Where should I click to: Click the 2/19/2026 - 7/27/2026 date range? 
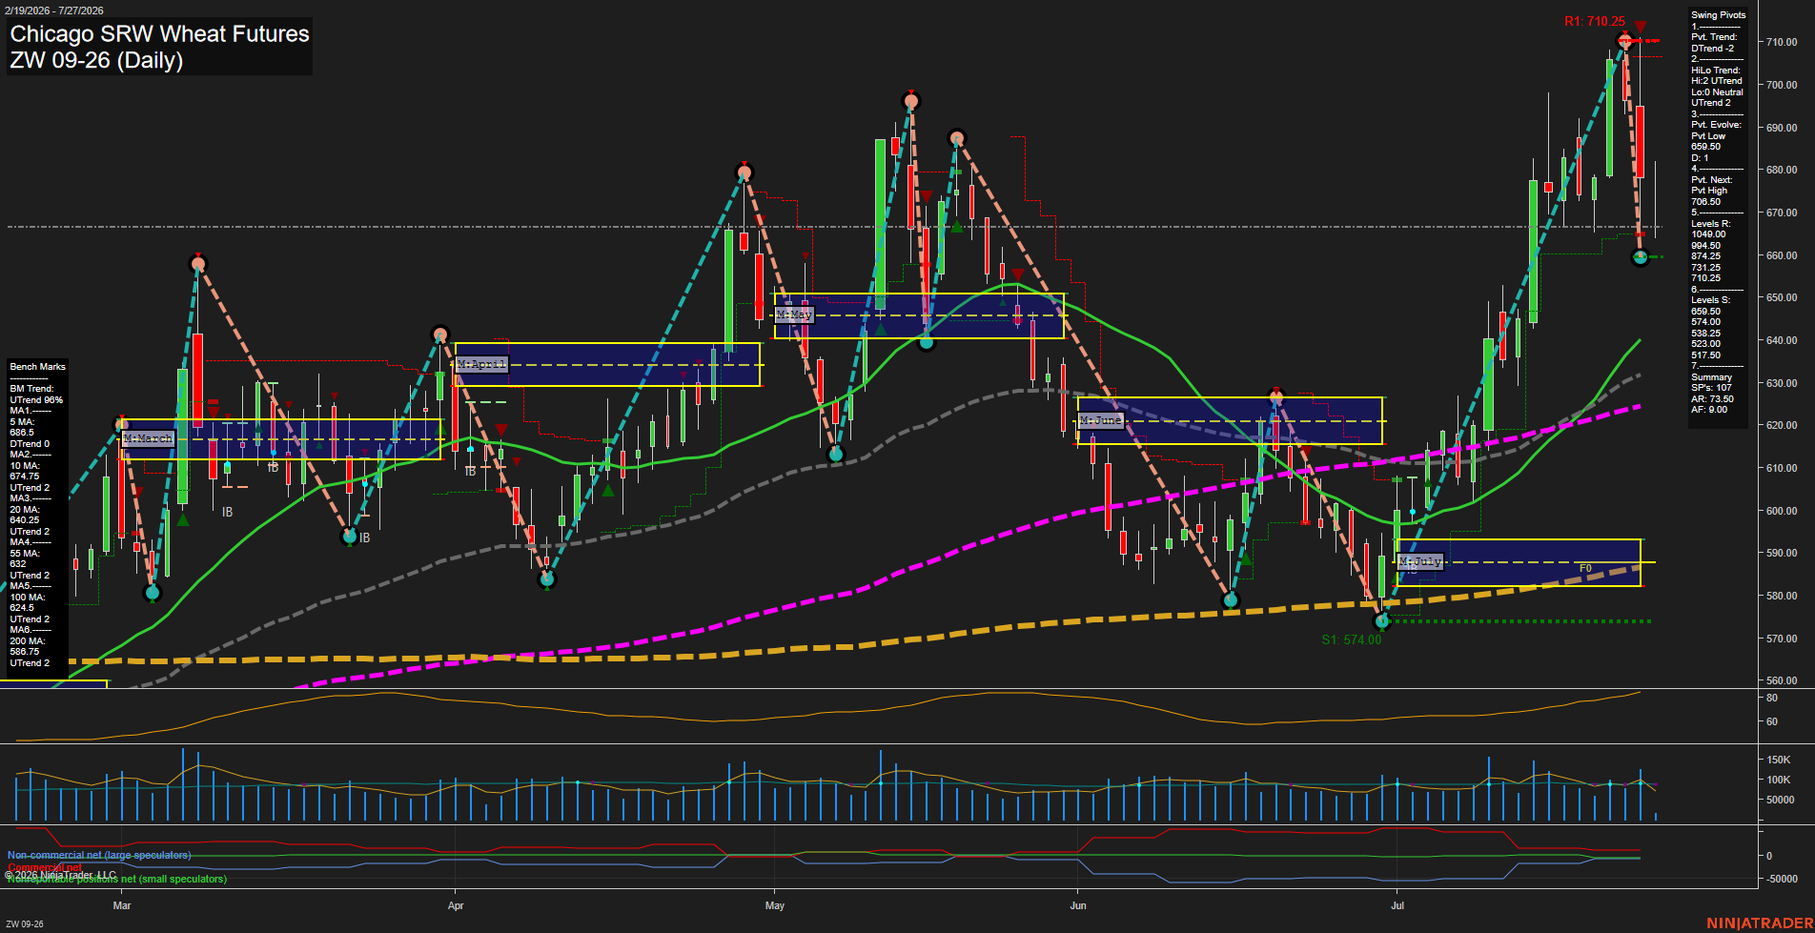(x=52, y=10)
